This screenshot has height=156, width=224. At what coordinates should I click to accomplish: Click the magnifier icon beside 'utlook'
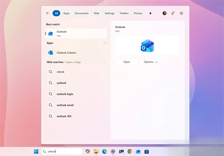pyautogui.click(x=50, y=72)
